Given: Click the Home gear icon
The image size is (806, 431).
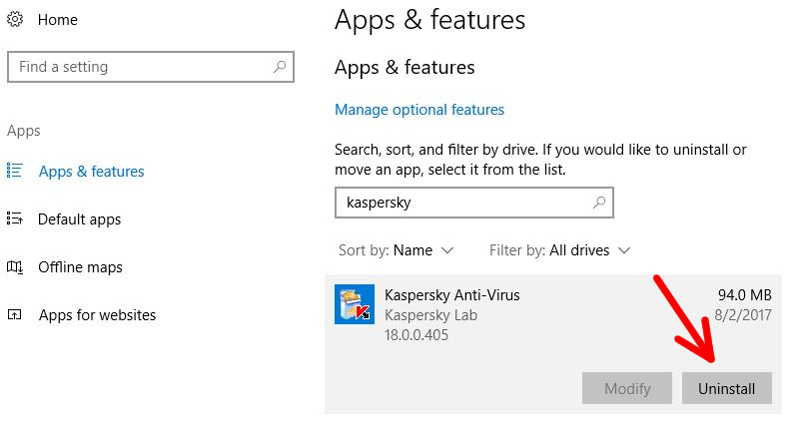Looking at the screenshot, I should pos(15,20).
